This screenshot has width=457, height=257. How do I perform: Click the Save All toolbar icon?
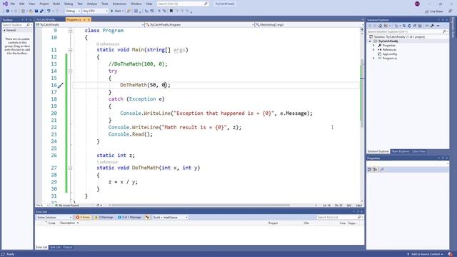[x=41, y=11]
